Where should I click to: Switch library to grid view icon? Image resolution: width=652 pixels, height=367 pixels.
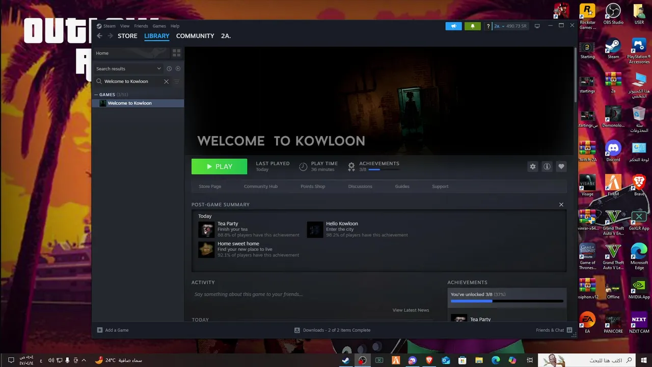point(176,53)
